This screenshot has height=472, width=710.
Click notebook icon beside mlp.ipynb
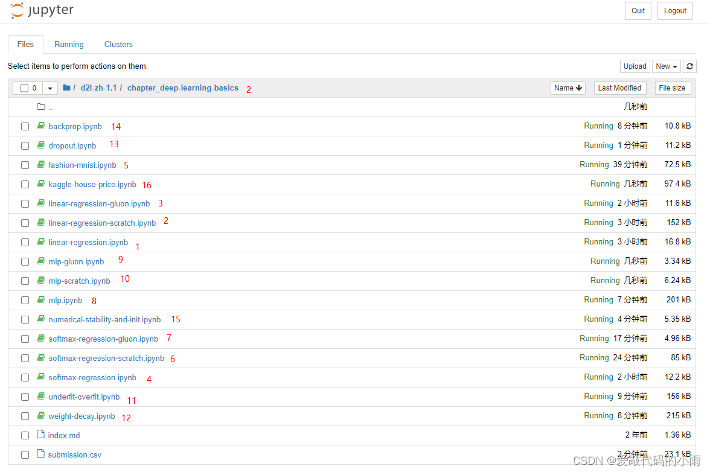click(x=41, y=299)
